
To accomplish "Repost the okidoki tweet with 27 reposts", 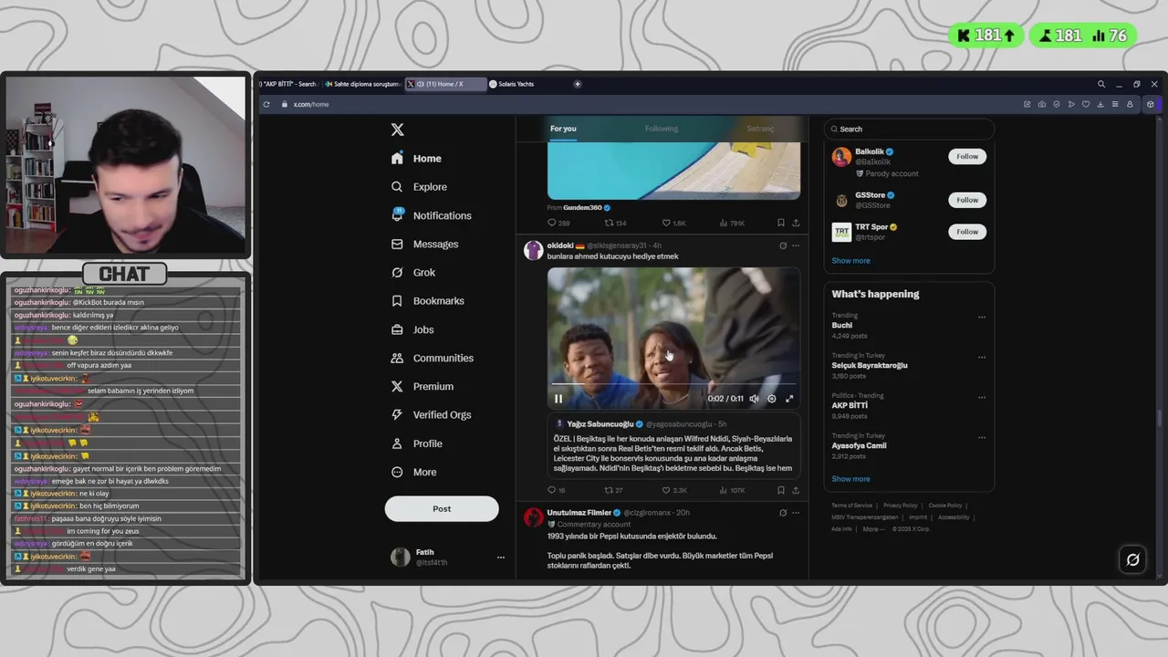I will point(613,490).
